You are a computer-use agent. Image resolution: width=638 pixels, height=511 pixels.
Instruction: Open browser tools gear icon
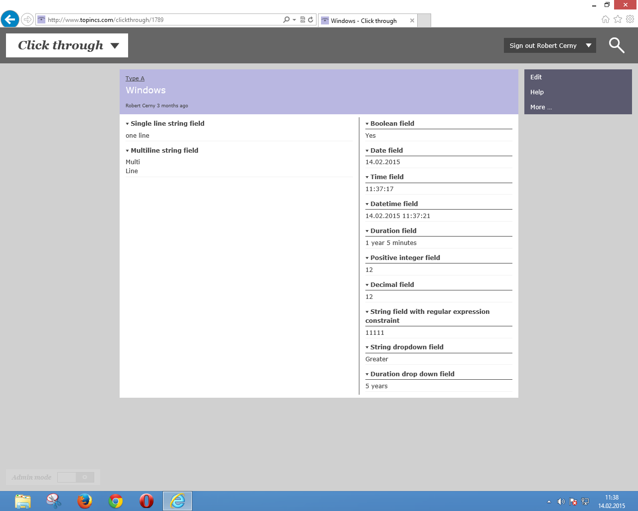(630, 19)
